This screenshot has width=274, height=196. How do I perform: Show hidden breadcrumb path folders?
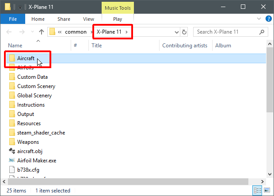point(60,32)
